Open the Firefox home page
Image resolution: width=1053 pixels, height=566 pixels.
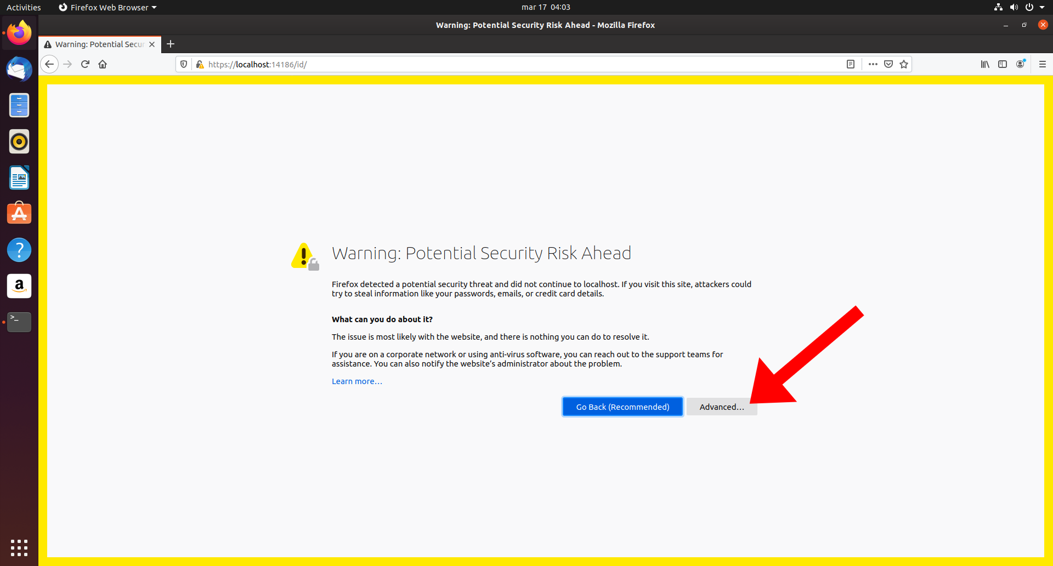click(x=103, y=64)
